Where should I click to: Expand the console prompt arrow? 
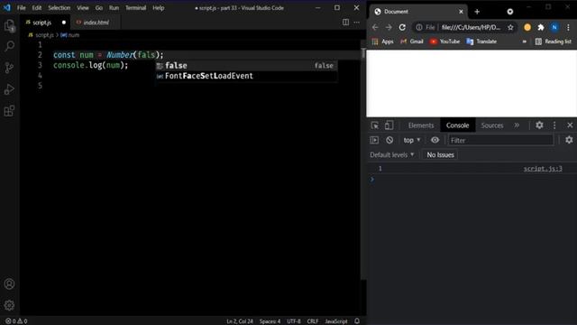372,180
